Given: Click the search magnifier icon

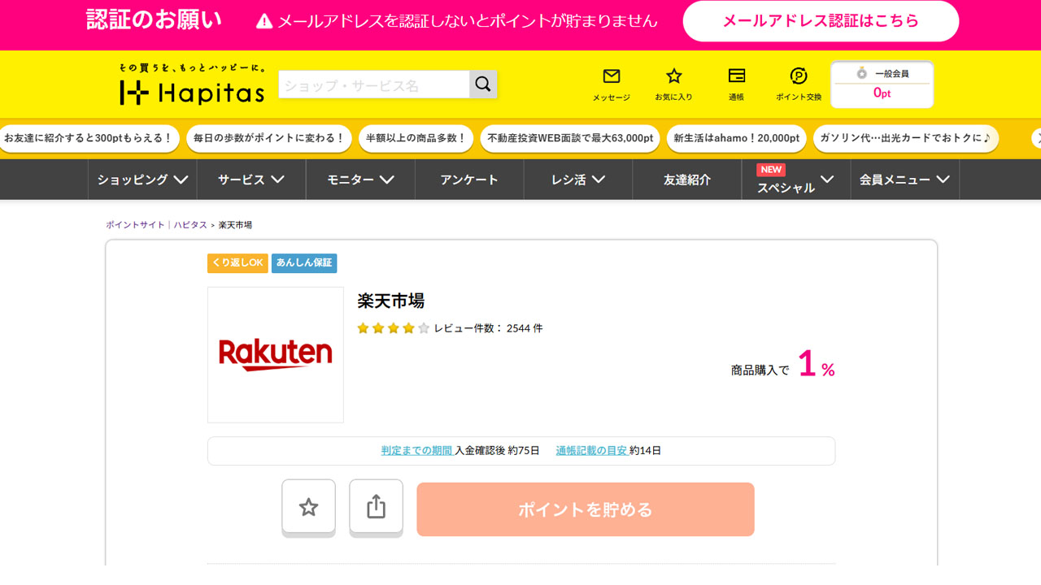Looking at the screenshot, I should pyautogui.click(x=483, y=84).
